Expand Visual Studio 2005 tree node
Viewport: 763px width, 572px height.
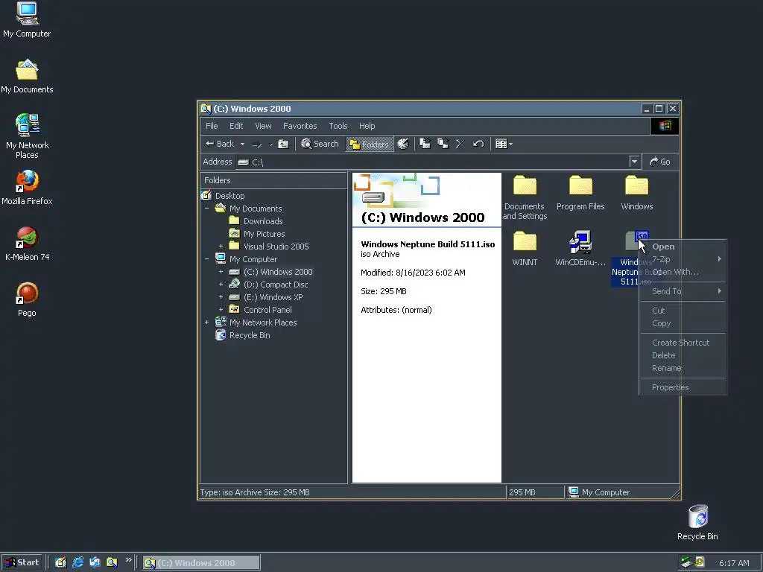[221, 247]
